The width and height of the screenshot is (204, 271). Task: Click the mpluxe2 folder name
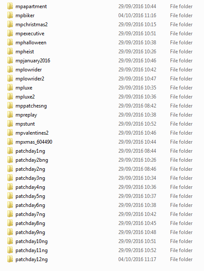[25, 97]
